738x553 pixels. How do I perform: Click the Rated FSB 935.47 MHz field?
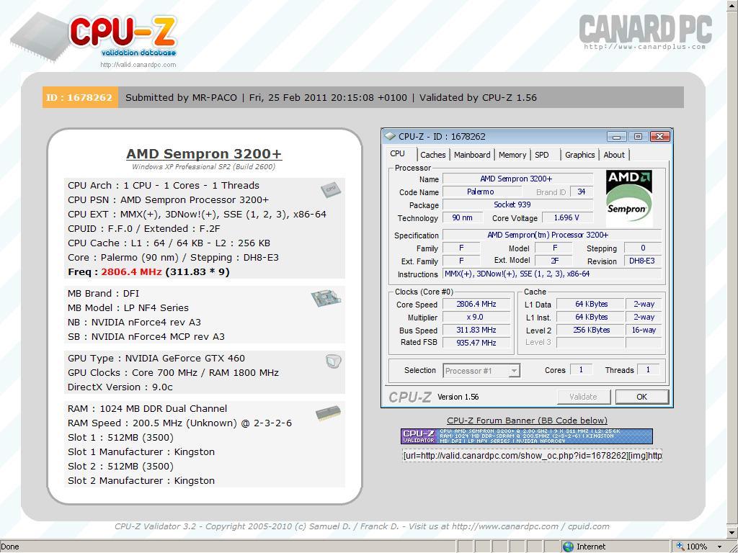coord(476,343)
